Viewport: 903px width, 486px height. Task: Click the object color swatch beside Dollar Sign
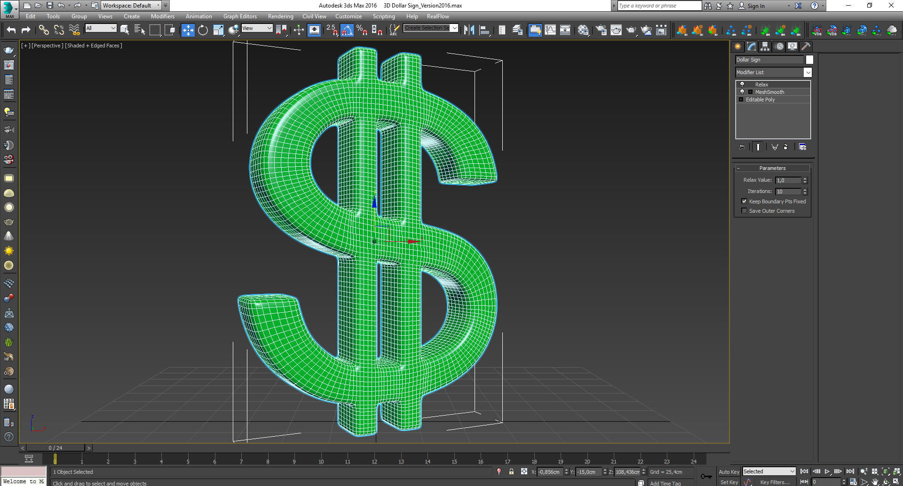pos(809,60)
